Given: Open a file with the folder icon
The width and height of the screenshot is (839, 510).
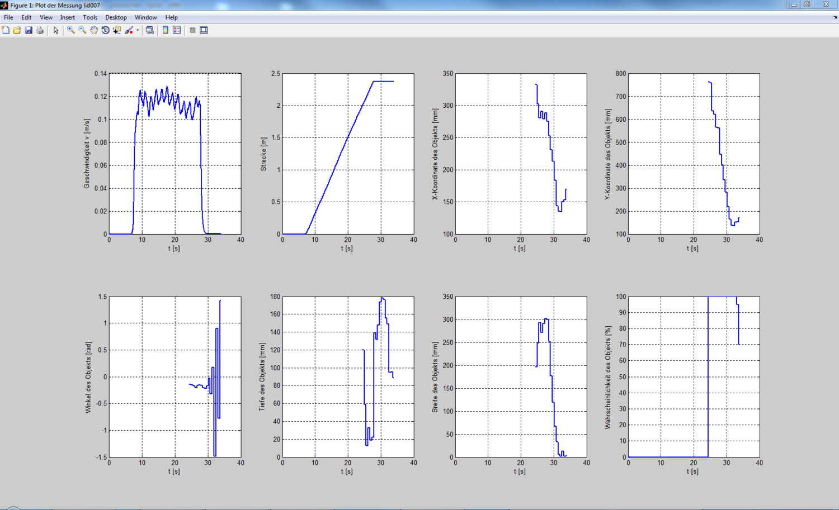Looking at the screenshot, I should coord(17,30).
